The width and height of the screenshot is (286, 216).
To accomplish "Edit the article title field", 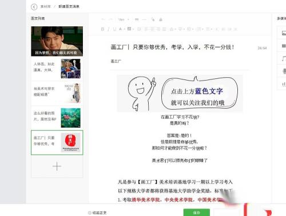I will tap(172, 47).
